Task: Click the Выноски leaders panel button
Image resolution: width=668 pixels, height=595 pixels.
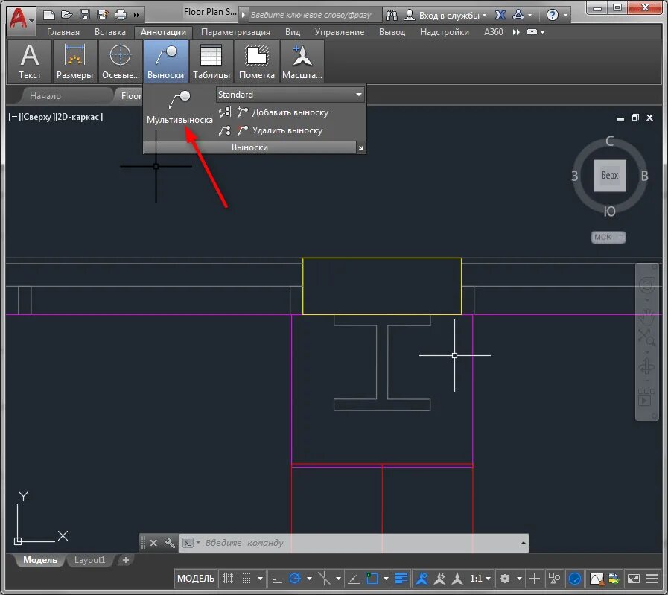Action: 166,61
